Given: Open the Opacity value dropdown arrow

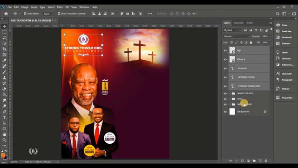Looking at the screenshot, I should (271, 36).
